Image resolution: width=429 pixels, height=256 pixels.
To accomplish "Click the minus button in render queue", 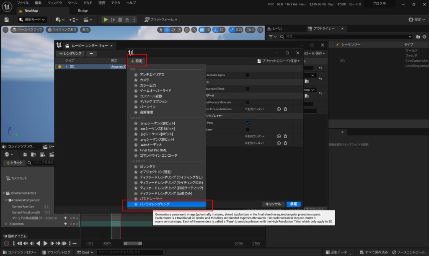I will tap(91, 54).
